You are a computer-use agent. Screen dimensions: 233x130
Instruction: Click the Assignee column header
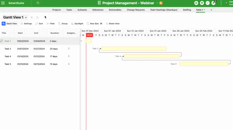pos(71,33)
